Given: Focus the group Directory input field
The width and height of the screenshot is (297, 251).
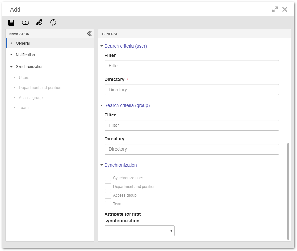Looking at the screenshot, I should (192, 149).
